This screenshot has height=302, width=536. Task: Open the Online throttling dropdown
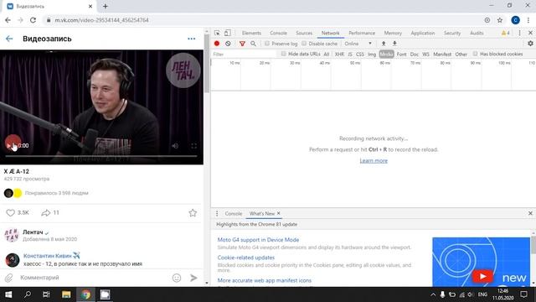pos(358,44)
